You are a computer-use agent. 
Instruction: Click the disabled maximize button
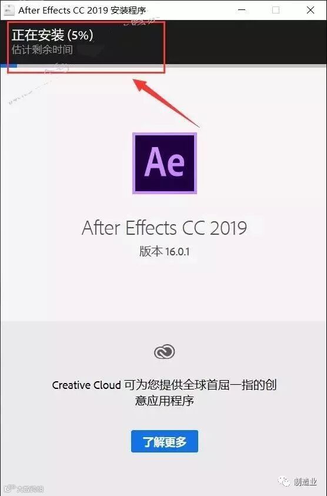[276, 10]
